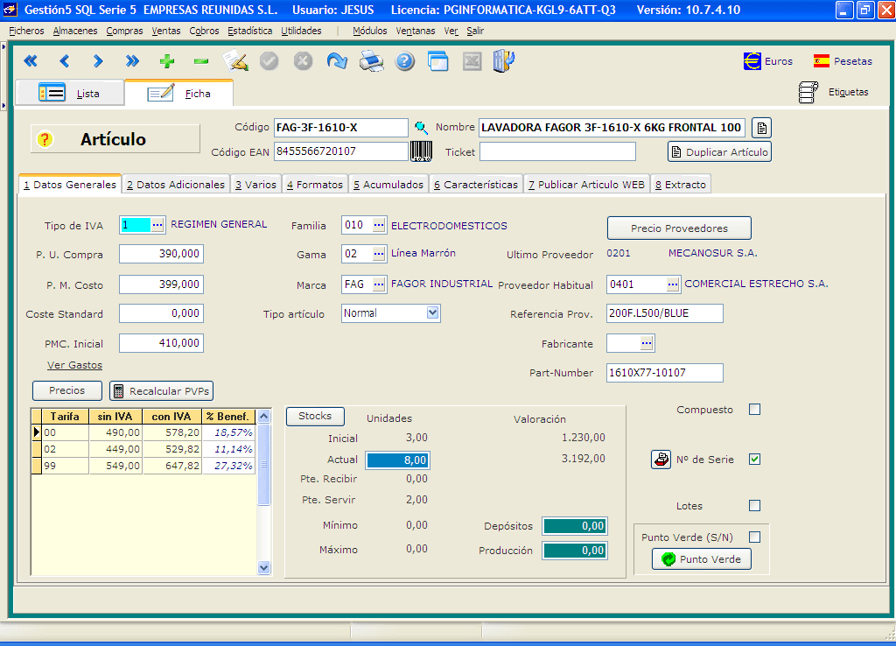
Task: Open help with blue question mark icon
Action: pos(404,61)
